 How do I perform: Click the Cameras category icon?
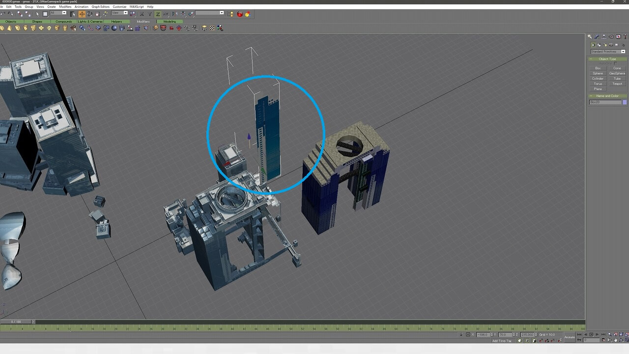coord(611,45)
